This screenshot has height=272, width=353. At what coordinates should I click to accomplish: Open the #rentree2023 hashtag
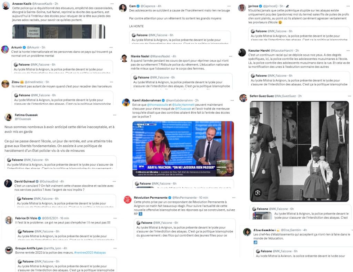pyautogui.click(x=83, y=253)
